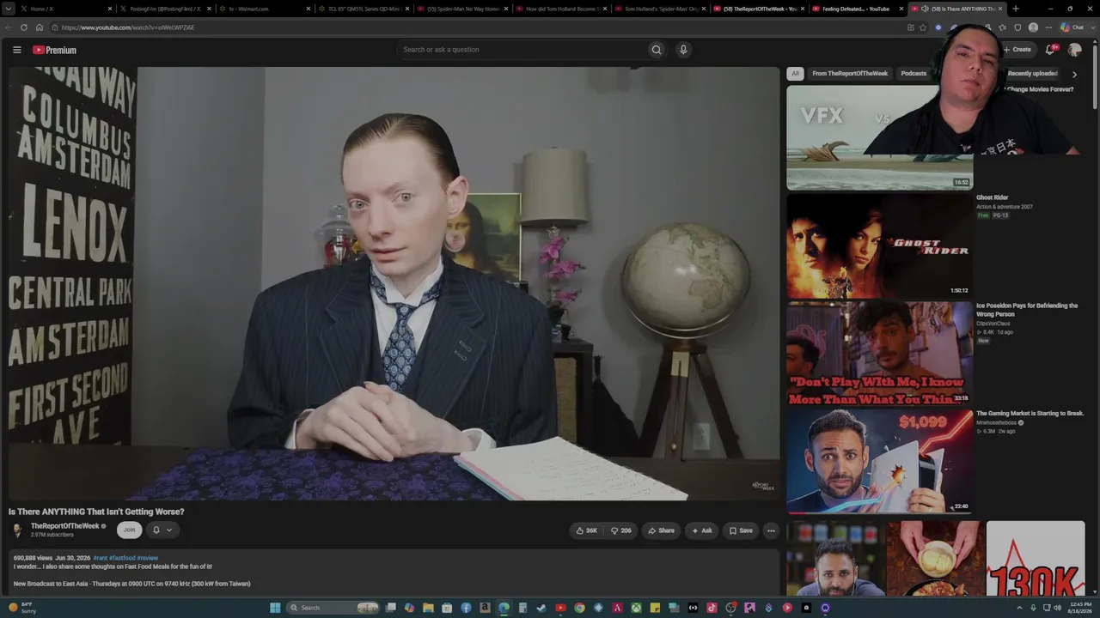This screenshot has height=618, width=1100.
Task: Join TheReportOfTheWeek channel
Action: point(129,530)
